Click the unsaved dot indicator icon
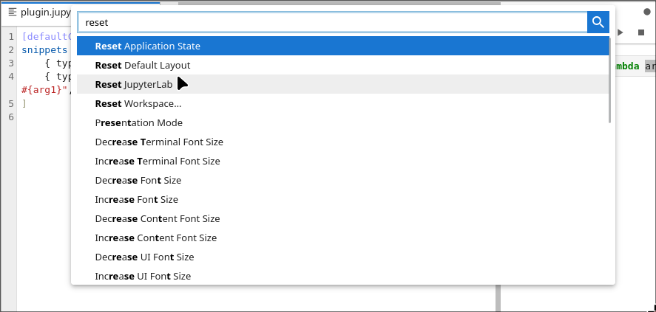This screenshot has height=312, width=656. (647, 12)
